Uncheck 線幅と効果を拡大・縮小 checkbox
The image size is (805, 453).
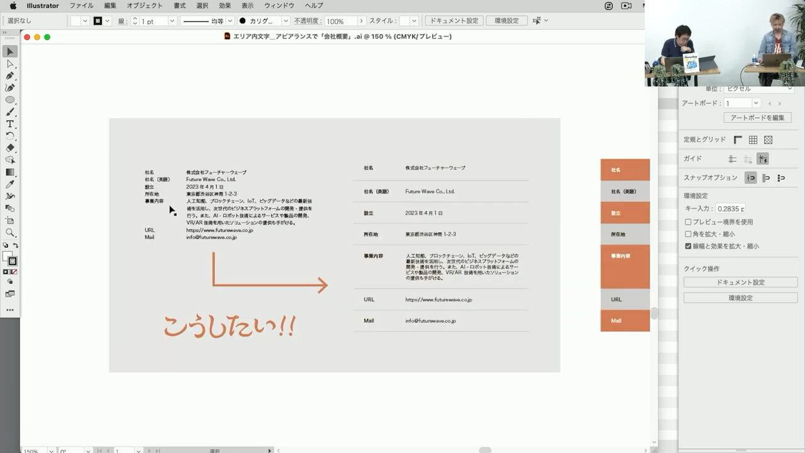click(688, 246)
